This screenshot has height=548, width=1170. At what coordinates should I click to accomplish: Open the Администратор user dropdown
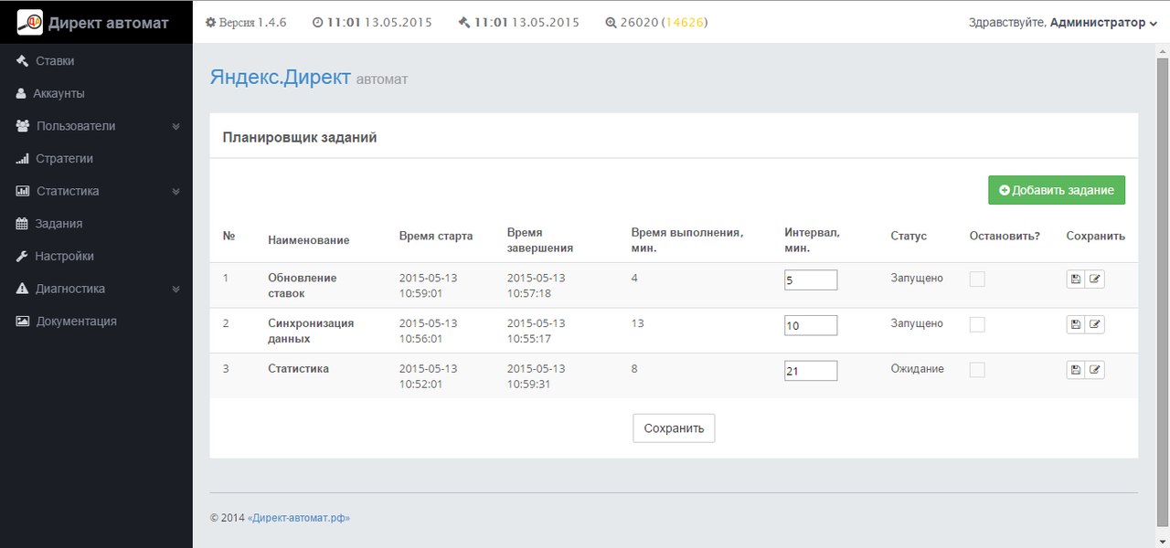click(x=1103, y=23)
